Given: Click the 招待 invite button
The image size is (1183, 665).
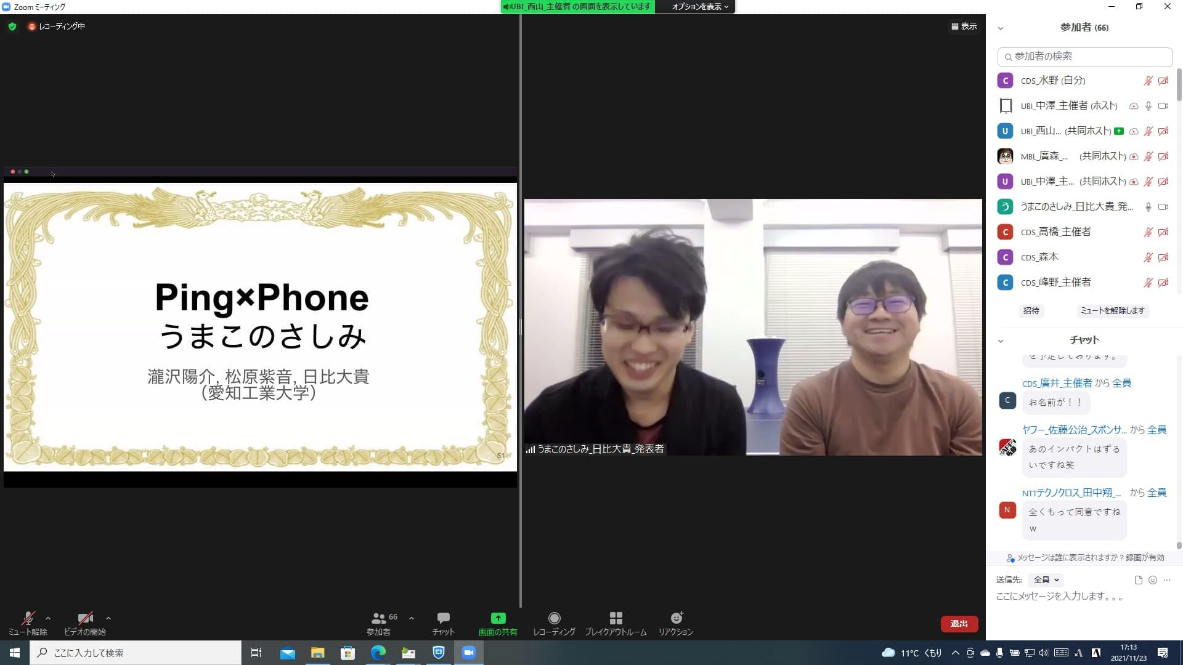Looking at the screenshot, I should point(1031,311).
